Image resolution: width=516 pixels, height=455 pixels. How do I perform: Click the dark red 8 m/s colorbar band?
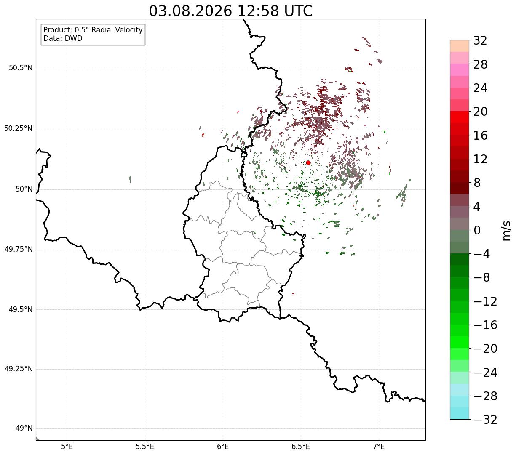tap(459, 188)
